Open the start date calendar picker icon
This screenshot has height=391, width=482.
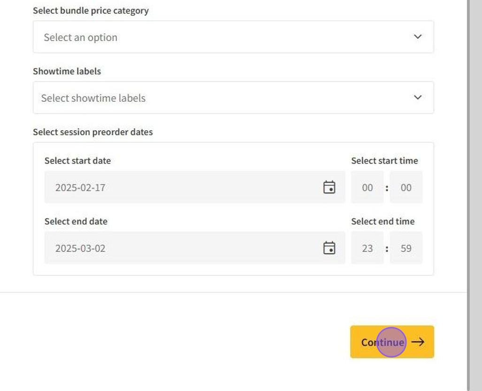coord(329,187)
